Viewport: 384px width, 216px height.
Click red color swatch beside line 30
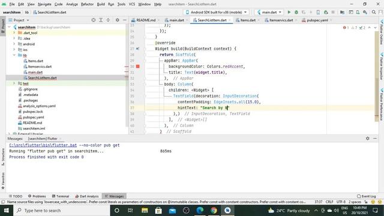137,67
